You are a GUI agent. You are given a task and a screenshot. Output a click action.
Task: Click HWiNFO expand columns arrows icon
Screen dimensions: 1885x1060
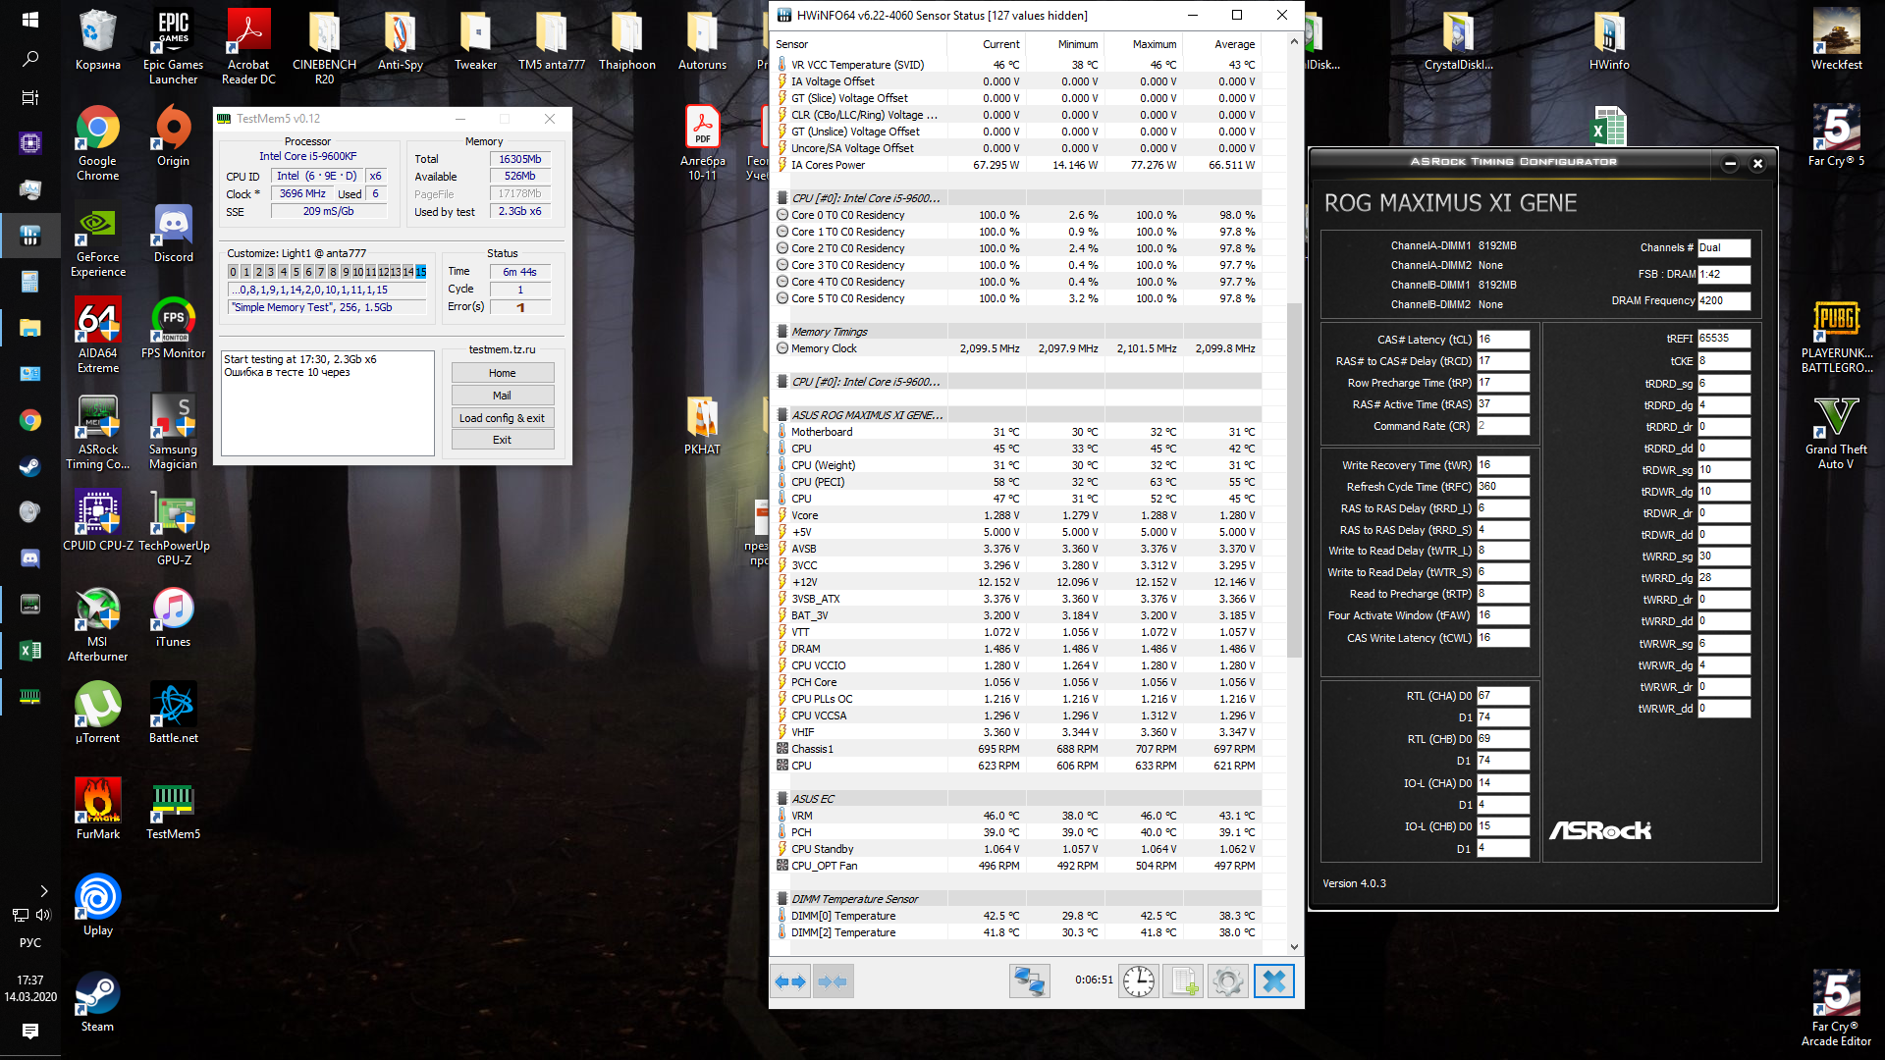[790, 980]
